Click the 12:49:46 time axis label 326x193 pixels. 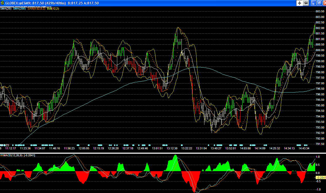coord(142,148)
